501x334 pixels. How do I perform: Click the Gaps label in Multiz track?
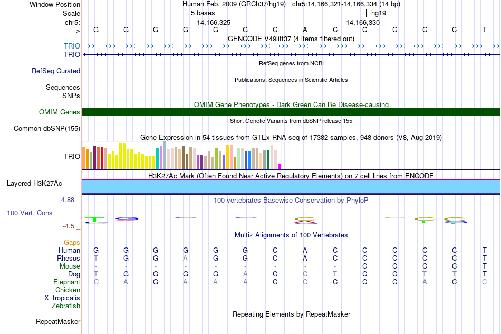pyautogui.click(x=72, y=243)
